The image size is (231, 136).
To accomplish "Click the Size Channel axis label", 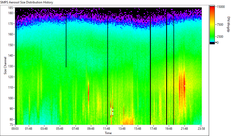I will click(5, 66).
